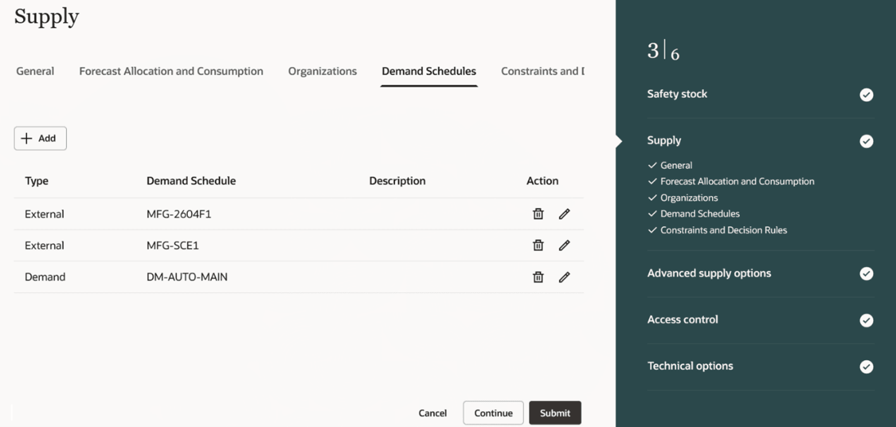Edit the DM-AUTO-MAIN demand schedule
This screenshot has width=896, height=427.
pyautogui.click(x=564, y=277)
